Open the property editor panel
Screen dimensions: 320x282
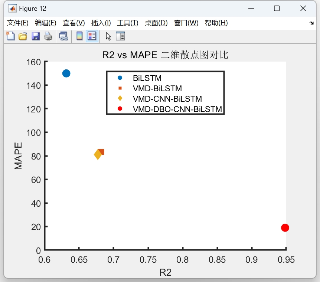120,36
